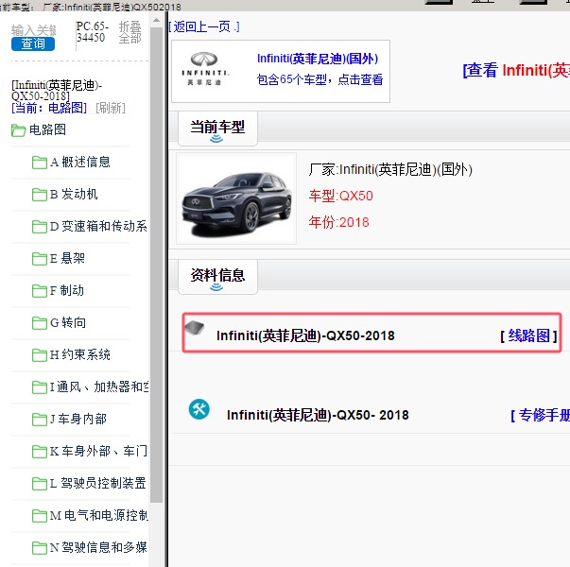
Task: Expand I 通风、加热器 category
Action: tap(99, 387)
